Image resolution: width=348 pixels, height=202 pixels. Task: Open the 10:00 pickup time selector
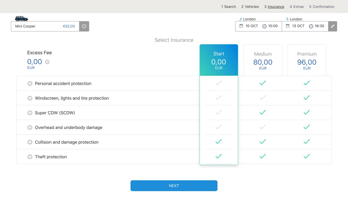point(270,26)
